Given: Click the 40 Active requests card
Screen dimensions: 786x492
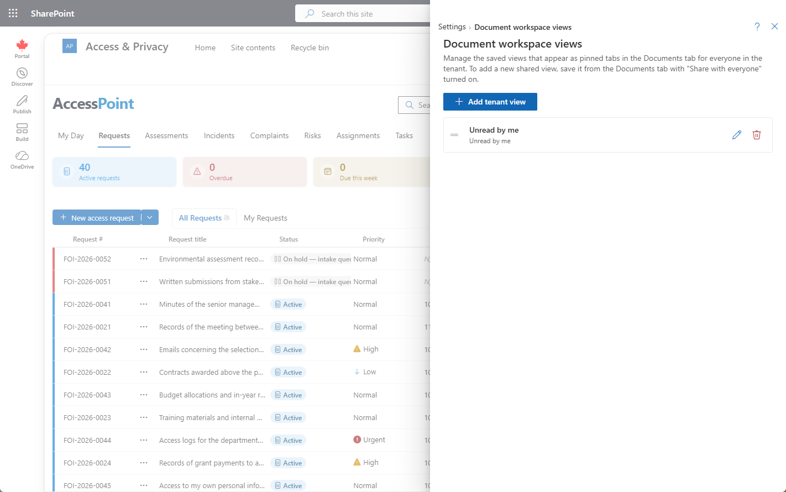Looking at the screenshot, I should (x=114, y=172).
